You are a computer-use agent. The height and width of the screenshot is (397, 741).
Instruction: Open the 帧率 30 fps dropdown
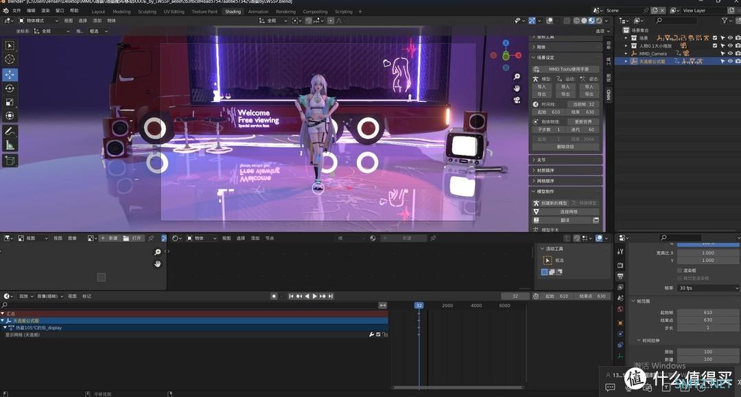coord(708,288)
